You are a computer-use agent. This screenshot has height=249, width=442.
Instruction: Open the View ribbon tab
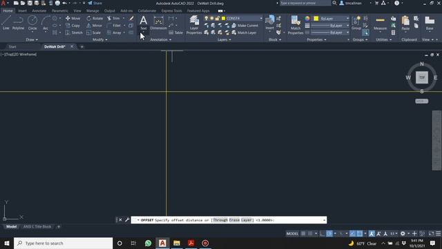pyautogui.click(x=77, y=11)
